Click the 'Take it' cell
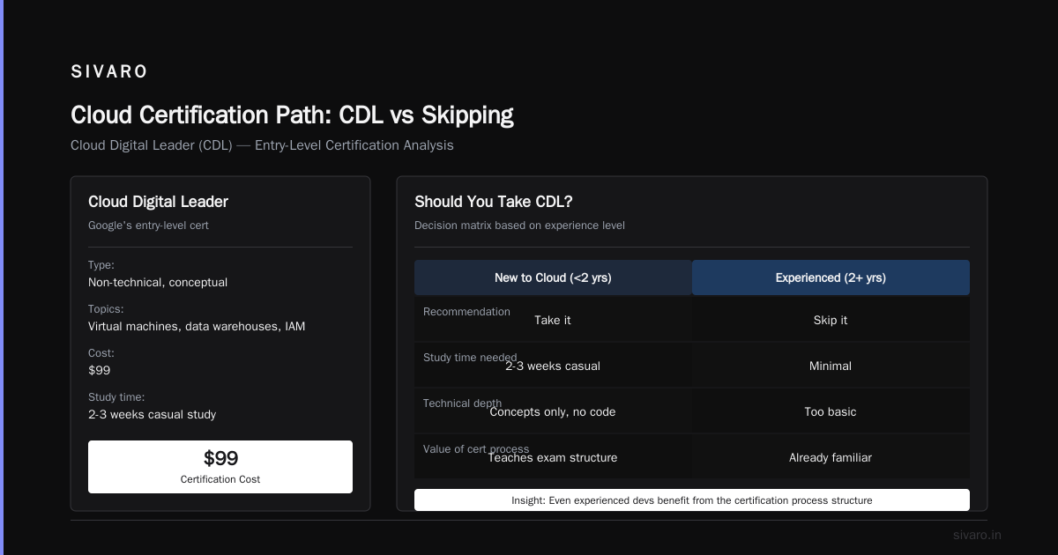 coord(553,321)
